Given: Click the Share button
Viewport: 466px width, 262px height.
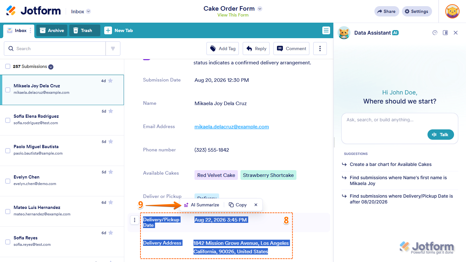Looking at the screenshot, I should pos(387,11).
